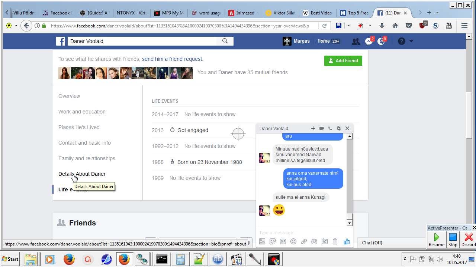The width and height of the screenshot is (476, 267).
Task: Open the Windows Start button
Action: pos(10,259)
